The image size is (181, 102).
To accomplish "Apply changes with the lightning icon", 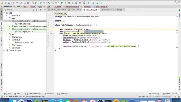I will point(65,3).
